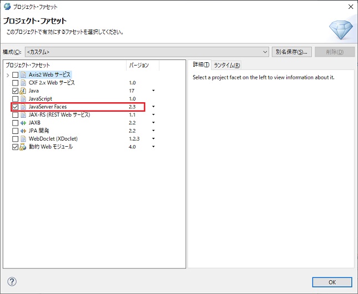Image resolution: width=358 pixels, height=294 pixels.
Task: Select the JavaServer Faces row label
Action: [x=48, y=107]
